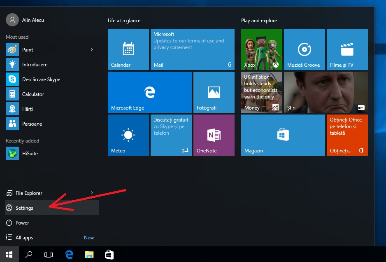386x262 pixels.
Task: Open the Meteo weather tile
Action: pyautogui.click(x=128, y=135)
